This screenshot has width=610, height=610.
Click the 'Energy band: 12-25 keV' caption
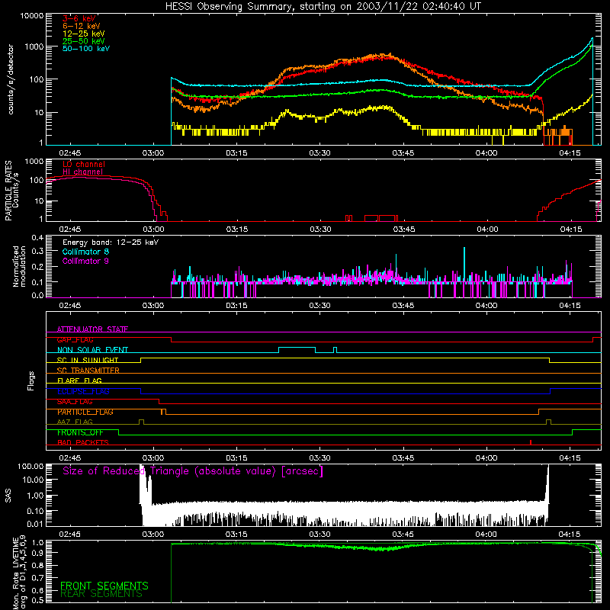111,242
